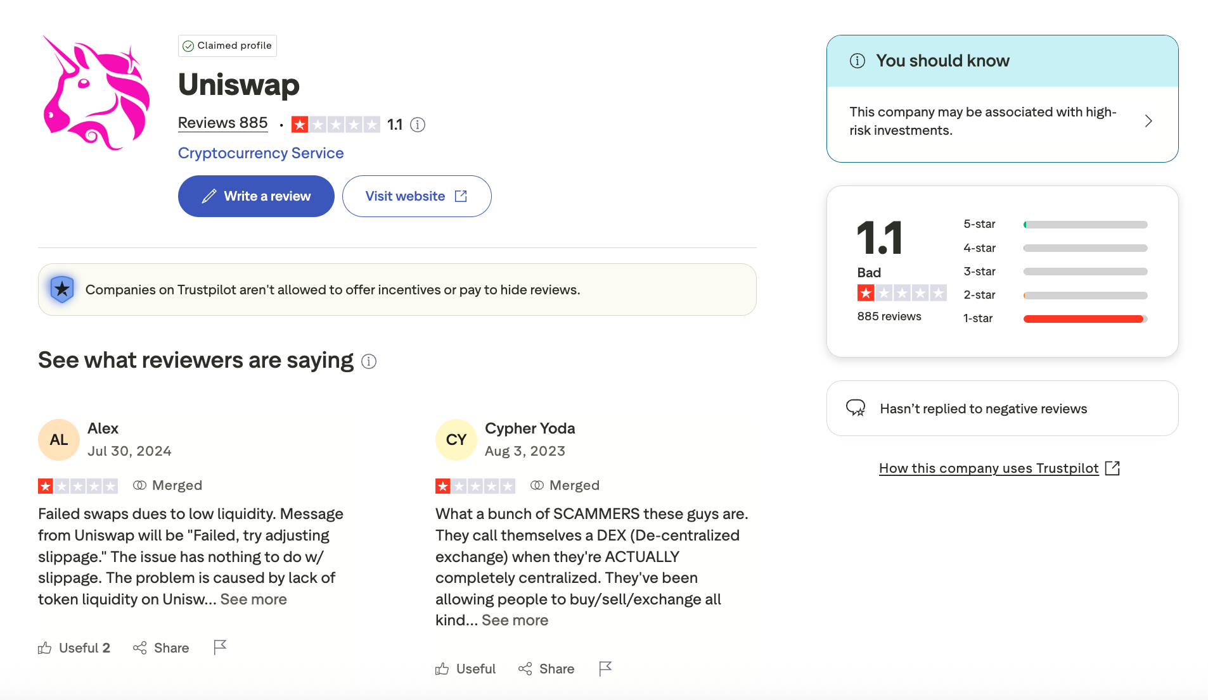This screenshot has width=1208, height=700.
Task: Click info icon beside See what reviewers are saying
Action: pyautogui.click(x=369, y=361)
